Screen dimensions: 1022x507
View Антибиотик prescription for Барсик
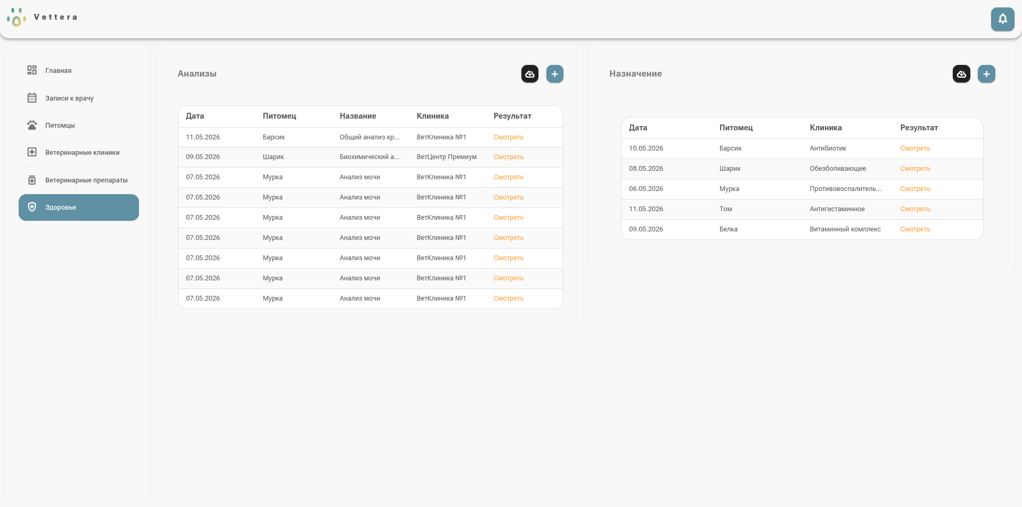915,148
